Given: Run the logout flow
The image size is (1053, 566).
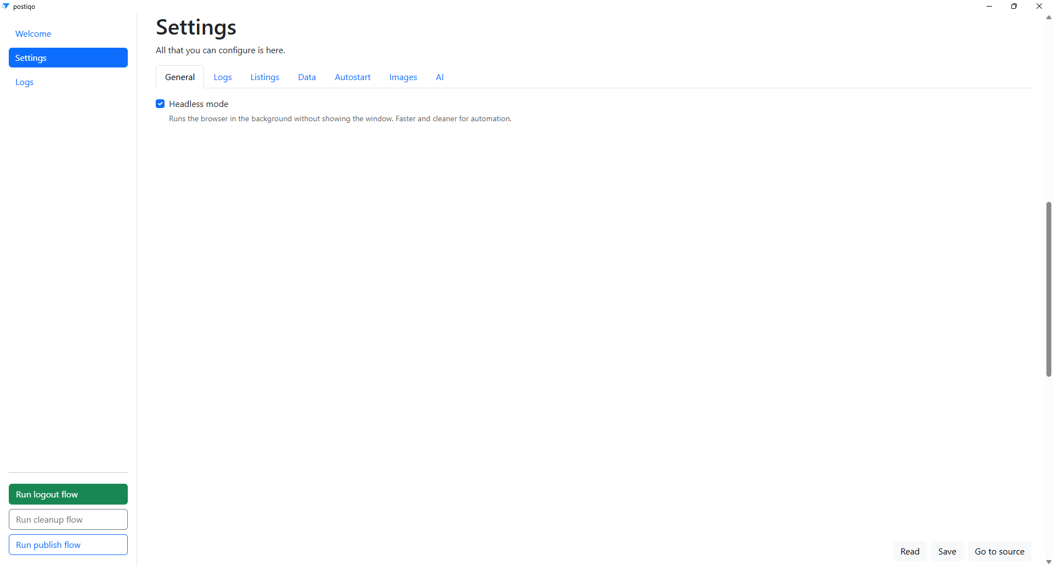Looking at the screenshot, I should 68,494.
